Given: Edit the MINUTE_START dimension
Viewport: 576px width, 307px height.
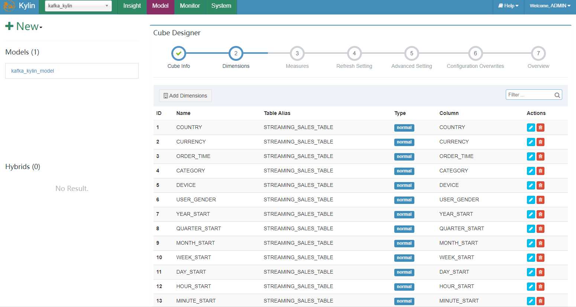Looking at the screenshot, I should [531, 301].
